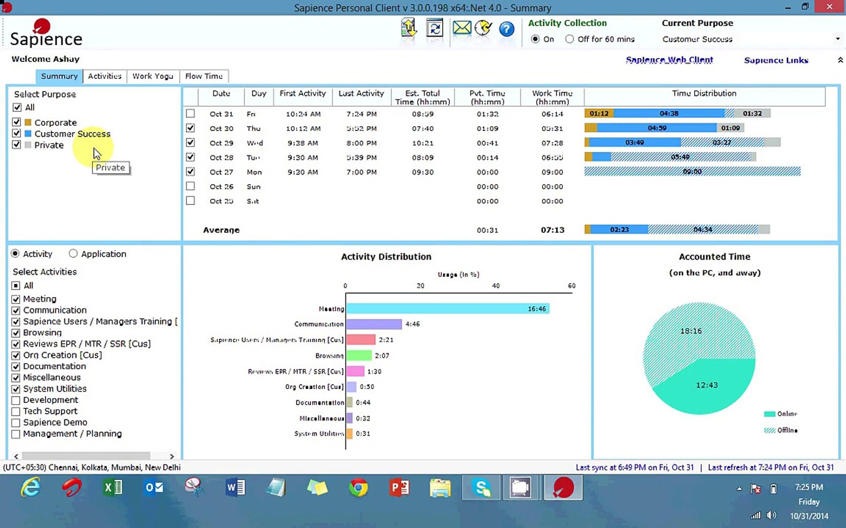Image resolution: width=846 pixels, height=528 pixels.
Task: Open the Flow Time tab
Action: 204,76
